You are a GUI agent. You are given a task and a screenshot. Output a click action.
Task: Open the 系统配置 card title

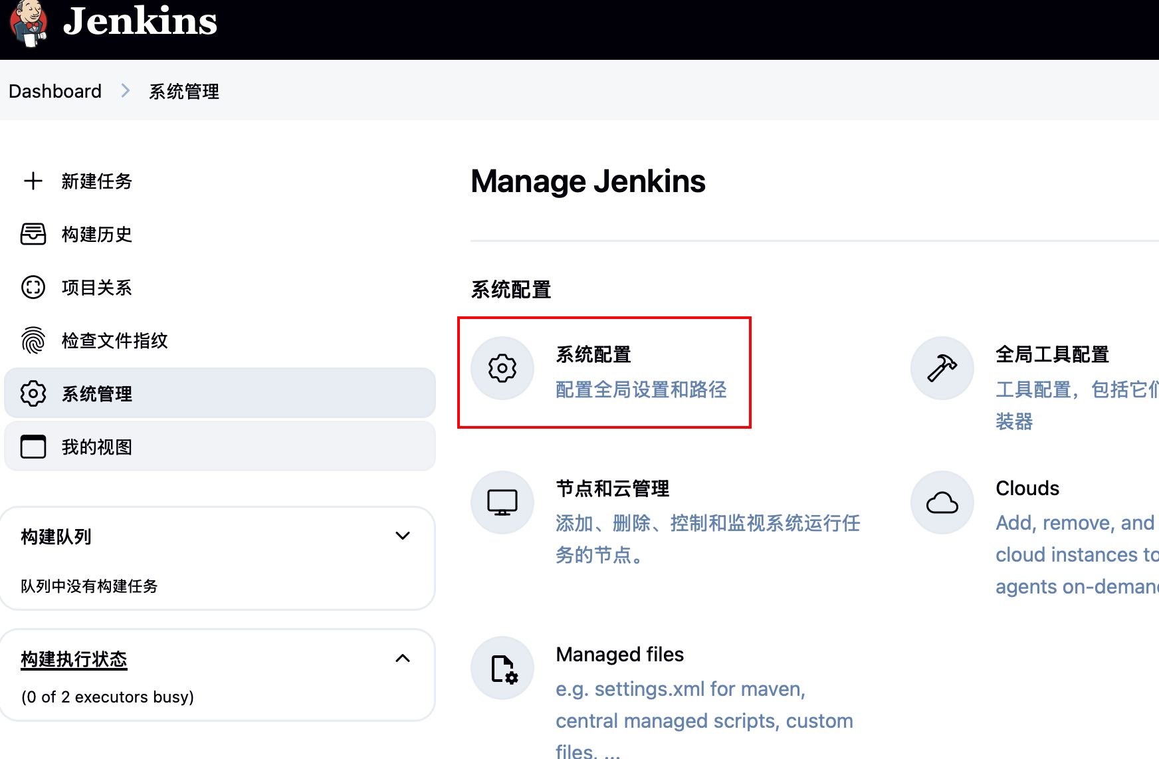(593, 354)
